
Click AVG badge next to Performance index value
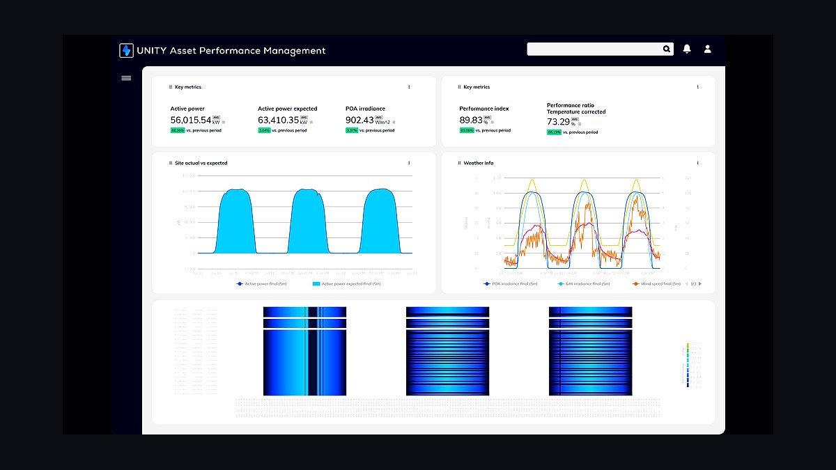[x=488, y=117]
